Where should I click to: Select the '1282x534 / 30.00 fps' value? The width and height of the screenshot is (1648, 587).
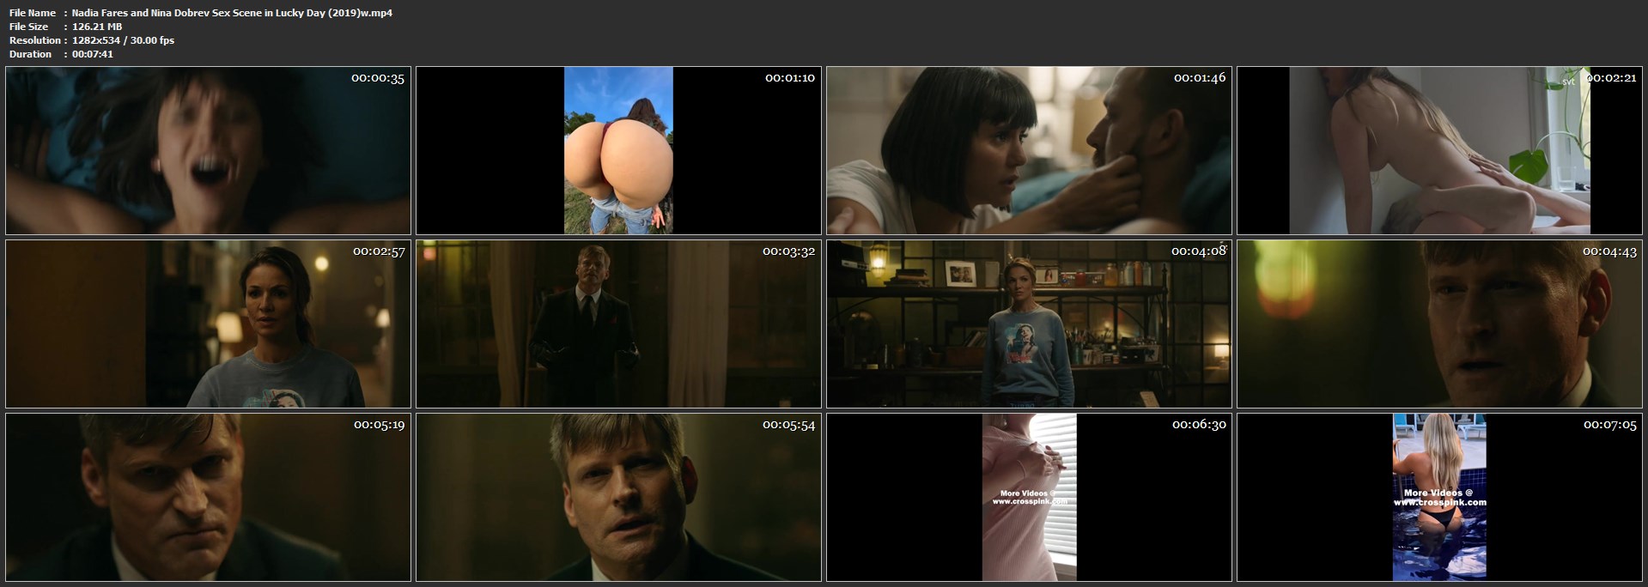[123, 40]
